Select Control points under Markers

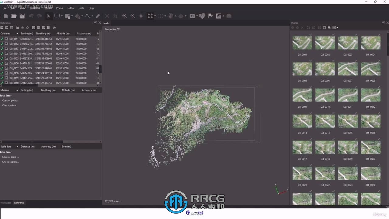10,100
